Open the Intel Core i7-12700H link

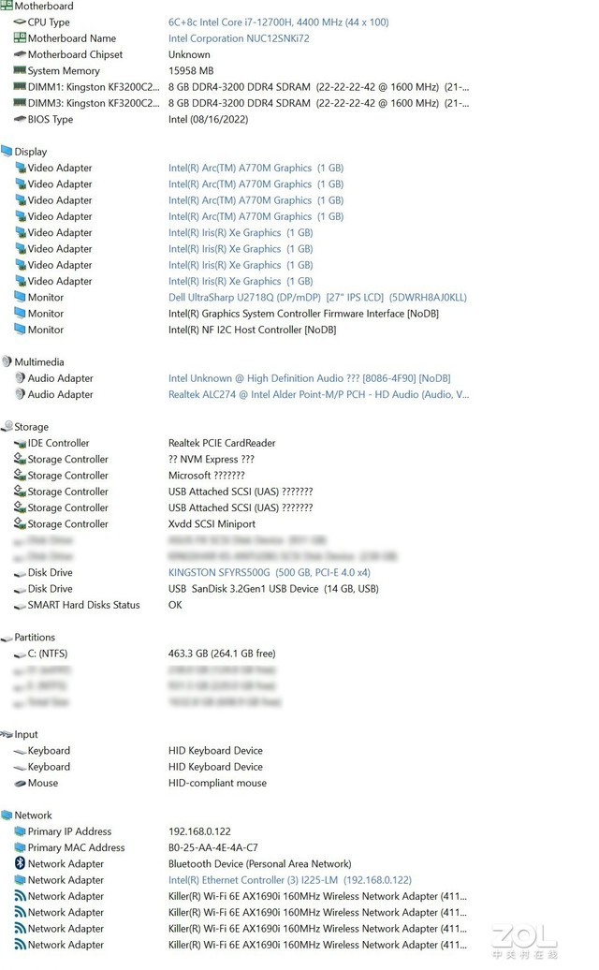pyautogui.click(x=278, y=22)
